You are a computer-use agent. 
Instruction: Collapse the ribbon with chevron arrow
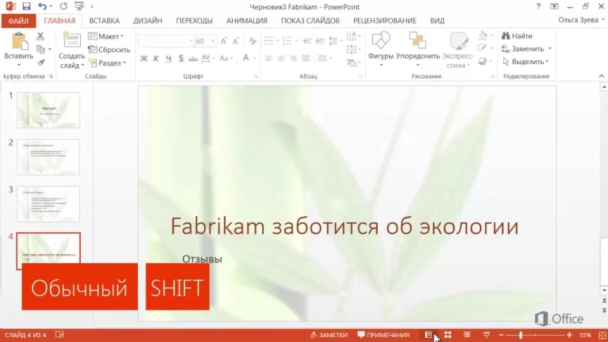point(601,76)
